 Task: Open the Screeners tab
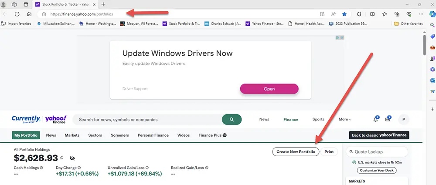(x=120, y=135)
